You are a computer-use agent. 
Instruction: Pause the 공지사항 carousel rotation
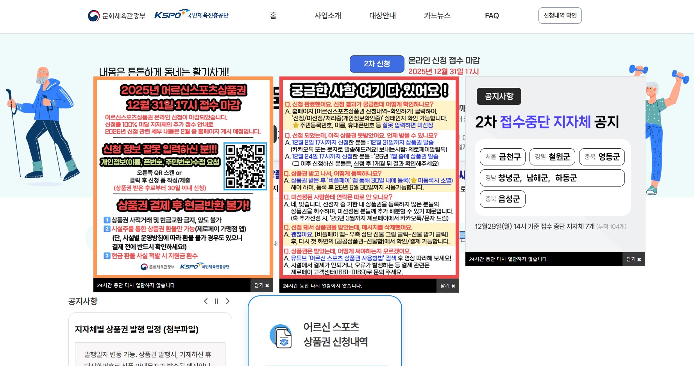216,301
